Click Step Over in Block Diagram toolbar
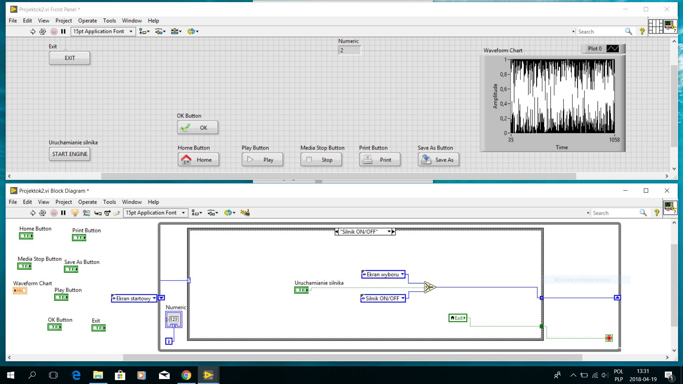The image size is (683, 384). (107, 213)
